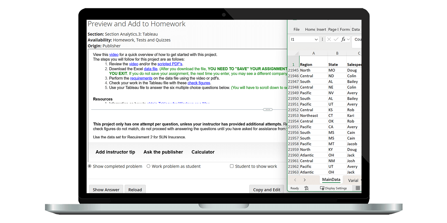Click the Insert Function fx icon
The image size is (447, 223).
click(x=343, y=39)
